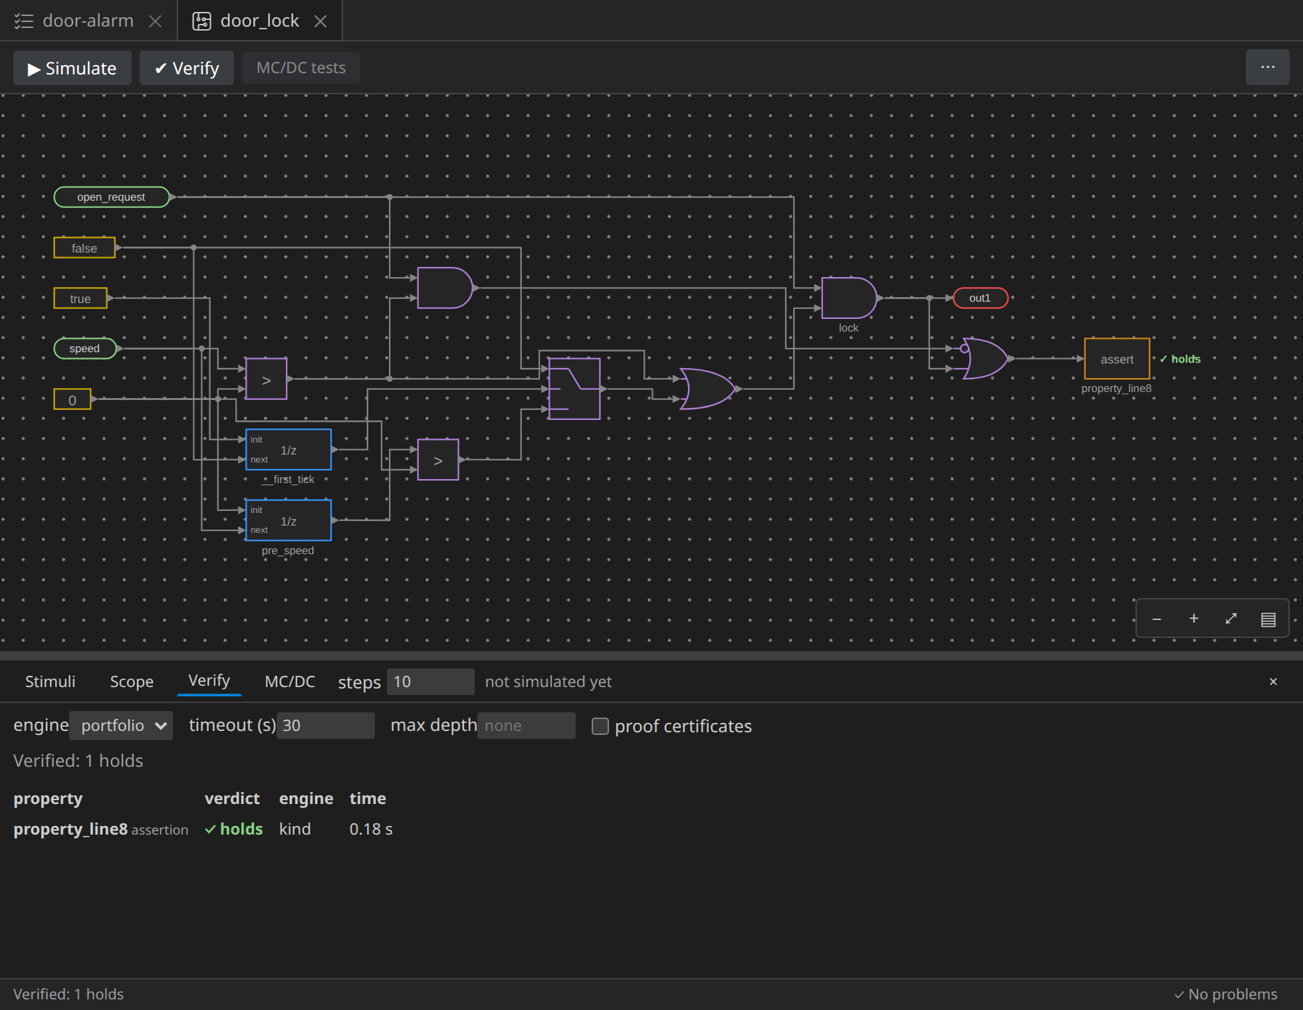This screenshot has height=1010, width=1303.
Task: Open MC/DC tests
Action: point(300,68)
